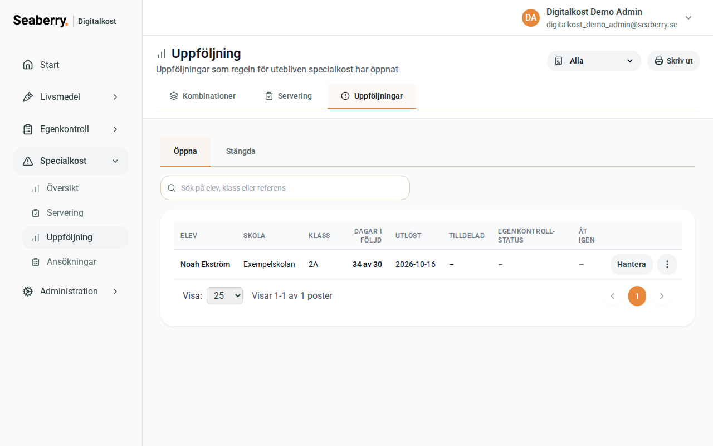
Task: Collapse the Specialkost submenu chevron
Action: coord(115,161)
